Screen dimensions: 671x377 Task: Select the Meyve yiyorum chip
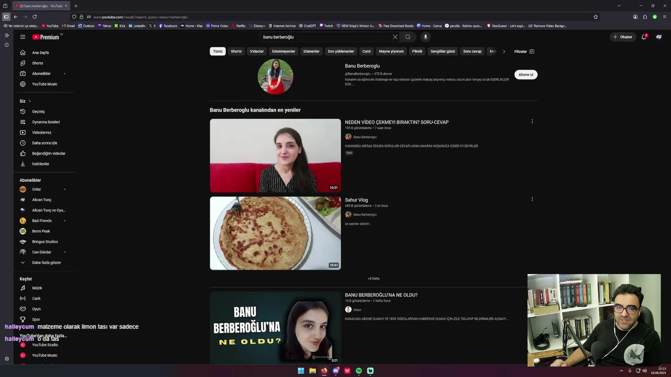tap(392, 51)
